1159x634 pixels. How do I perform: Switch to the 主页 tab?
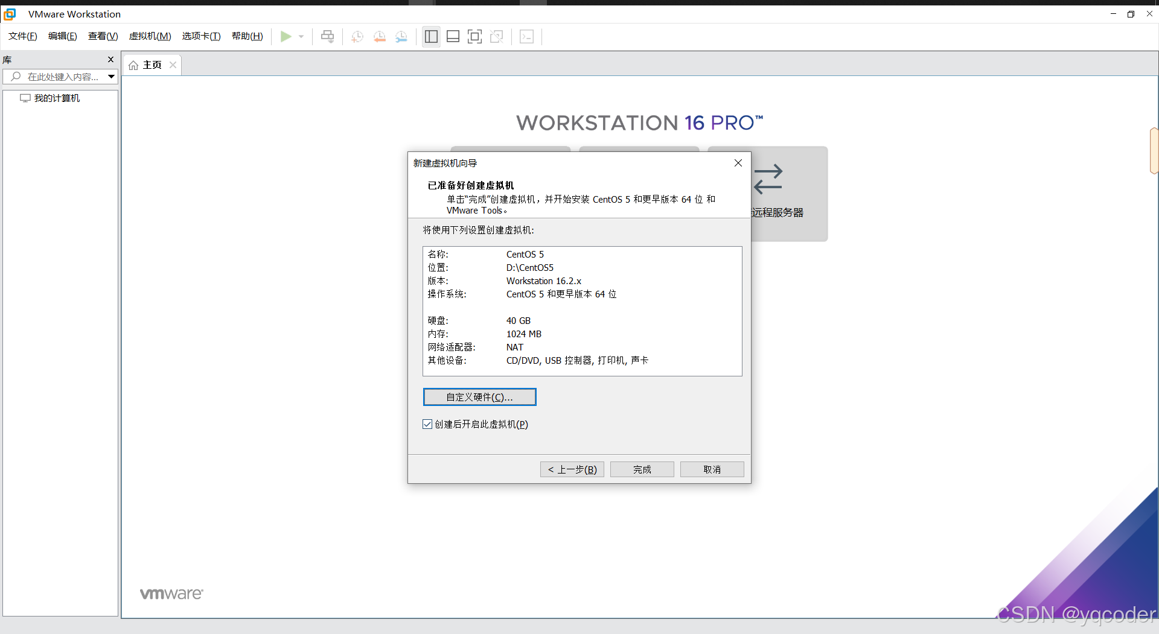coord(152,65)
